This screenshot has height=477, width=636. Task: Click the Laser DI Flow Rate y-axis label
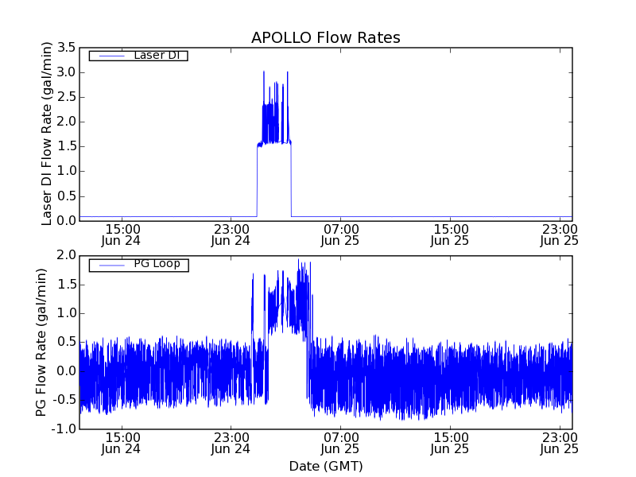tap(47, 134)
